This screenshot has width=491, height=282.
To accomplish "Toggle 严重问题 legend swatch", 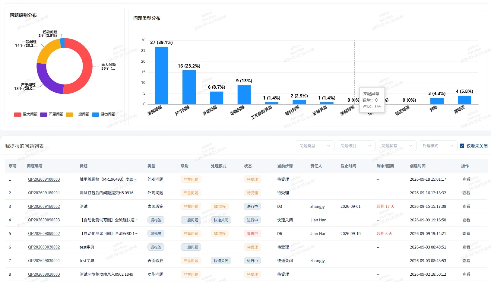I will click(43, 114).
